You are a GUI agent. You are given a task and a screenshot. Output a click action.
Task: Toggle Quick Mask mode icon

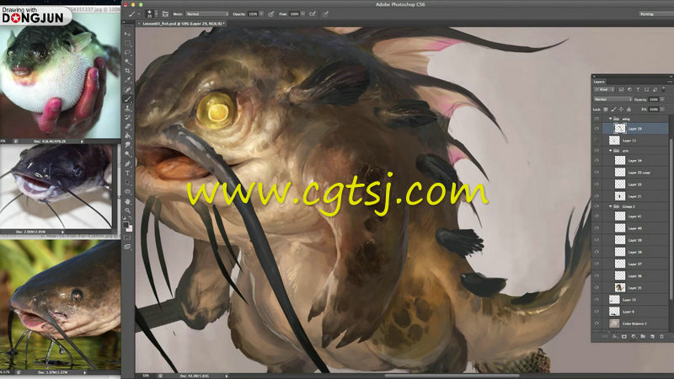[127, 238]
